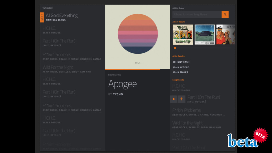Screen dimensions: 272x153
Task: Click the orange playback progress bar
Action: pyautogui.click(x=132, y=69)
